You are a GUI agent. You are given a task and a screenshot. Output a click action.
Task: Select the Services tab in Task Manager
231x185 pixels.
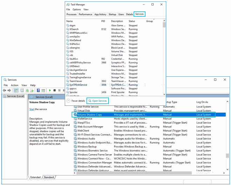pyautogui.click(x=139, y=14)
